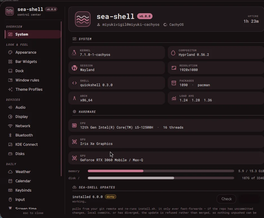The height and width of the screenshot is (218, 264).
Task: Open the Dock settings
Action: point(33,71)
